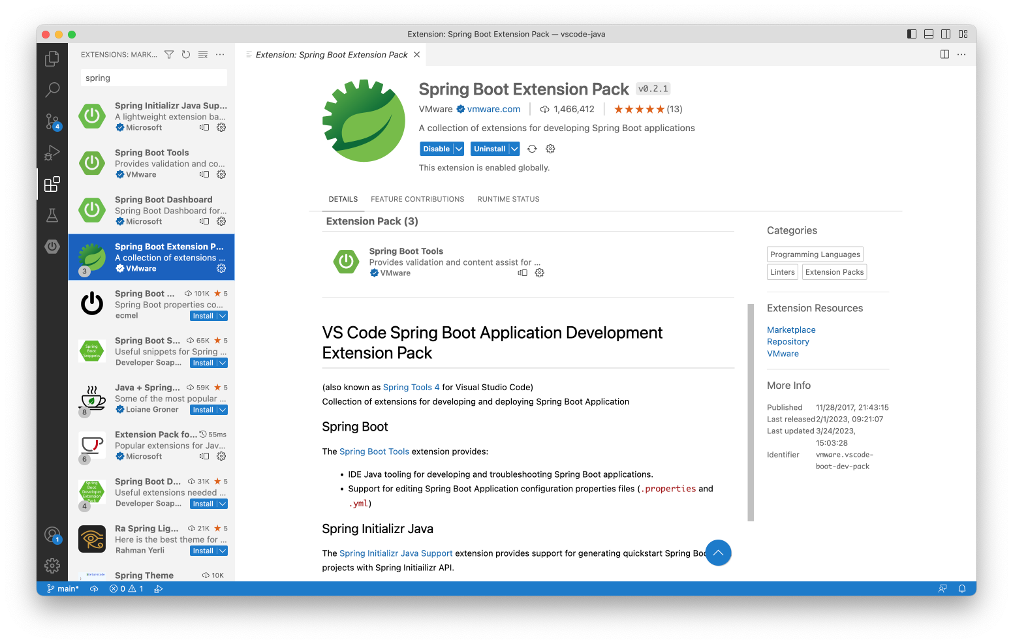Click the Testing beaker icon
The width and height of the screenshot is (1013, 644).
click(52, 215)
